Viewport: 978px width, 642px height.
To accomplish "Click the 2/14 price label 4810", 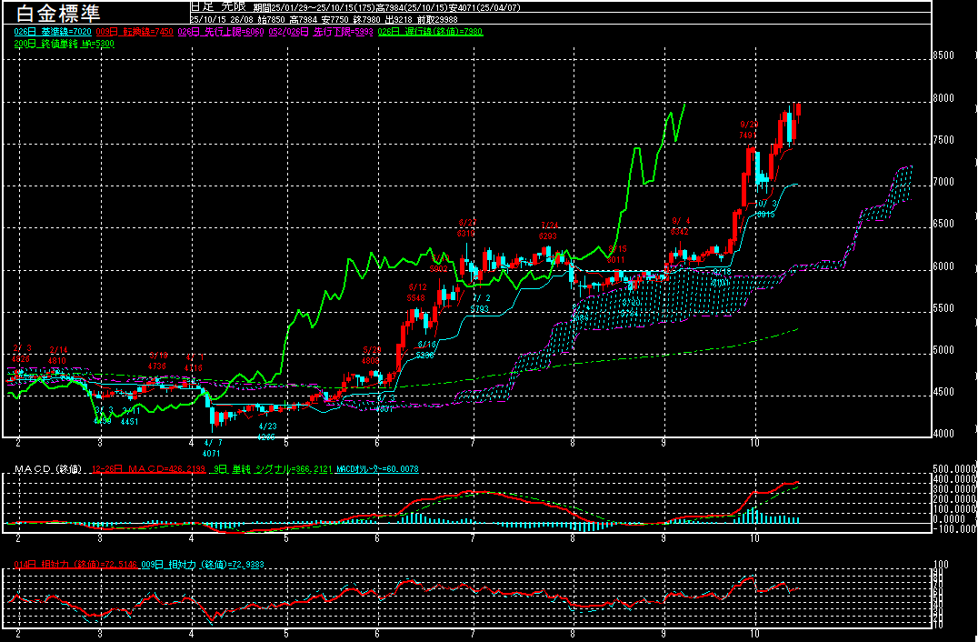I will (x=57, y=361).
